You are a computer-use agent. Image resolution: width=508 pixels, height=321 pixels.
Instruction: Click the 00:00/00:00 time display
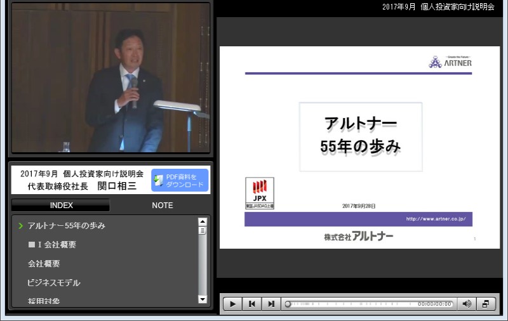click(434, 304)
